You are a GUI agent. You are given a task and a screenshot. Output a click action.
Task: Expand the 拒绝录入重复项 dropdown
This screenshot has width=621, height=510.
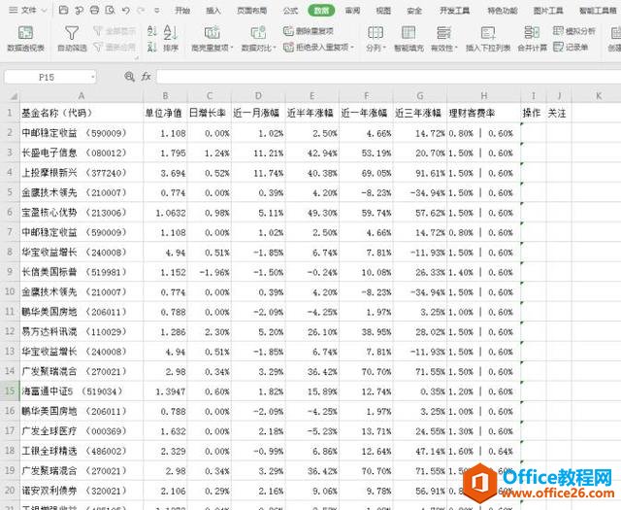352,48
